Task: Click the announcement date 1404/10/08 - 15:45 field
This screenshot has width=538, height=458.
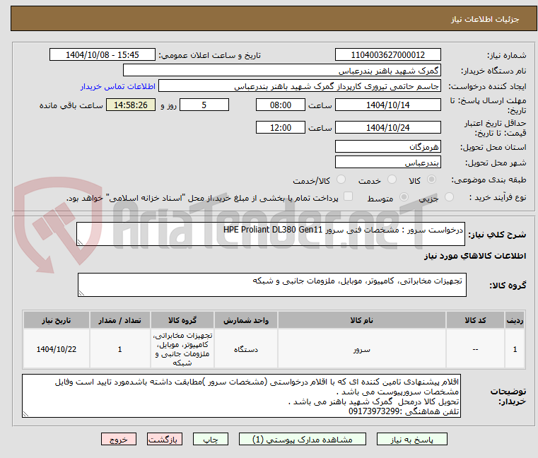Action: [103, 54]
